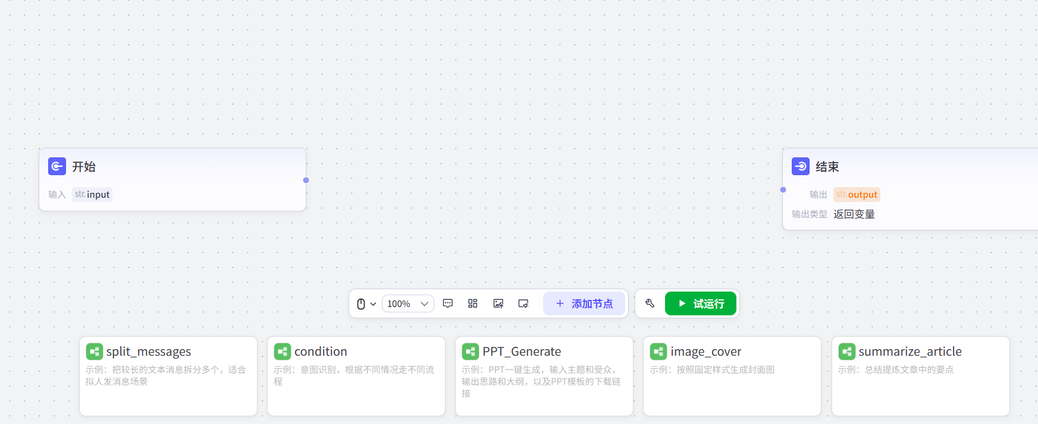The width and height of the screenshot is (1038, 424).
Task: Click the wrench debug icon
Action: (x=650, y=303)
